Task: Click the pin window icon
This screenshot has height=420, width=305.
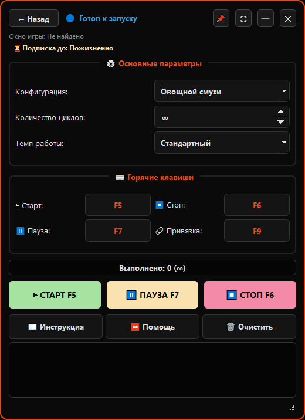Action: [x=221, y=19]
